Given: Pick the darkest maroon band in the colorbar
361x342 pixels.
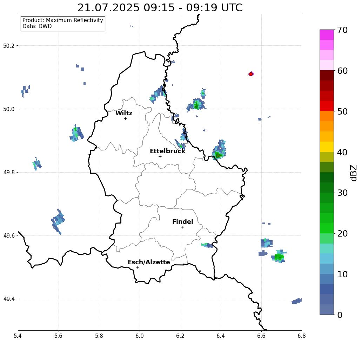Looking at the screenshot, I should click(x=327, y=76).
